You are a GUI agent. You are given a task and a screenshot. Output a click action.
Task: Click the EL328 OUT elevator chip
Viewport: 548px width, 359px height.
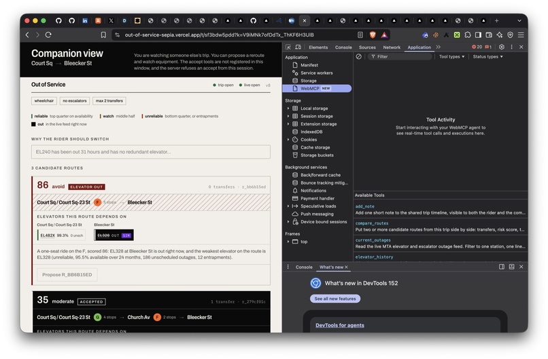point(114,235)
